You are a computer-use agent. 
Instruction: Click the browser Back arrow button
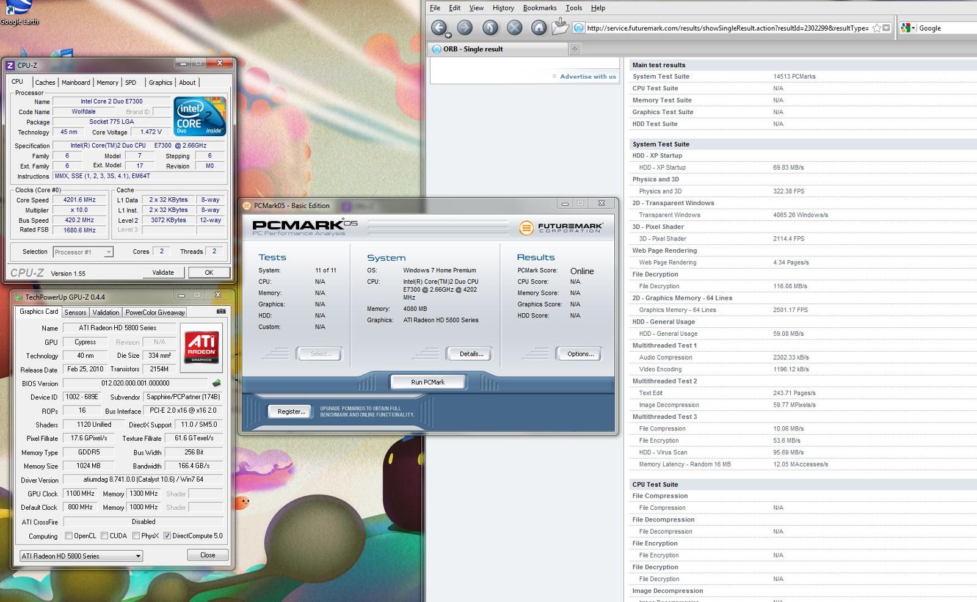coord(439,27)
